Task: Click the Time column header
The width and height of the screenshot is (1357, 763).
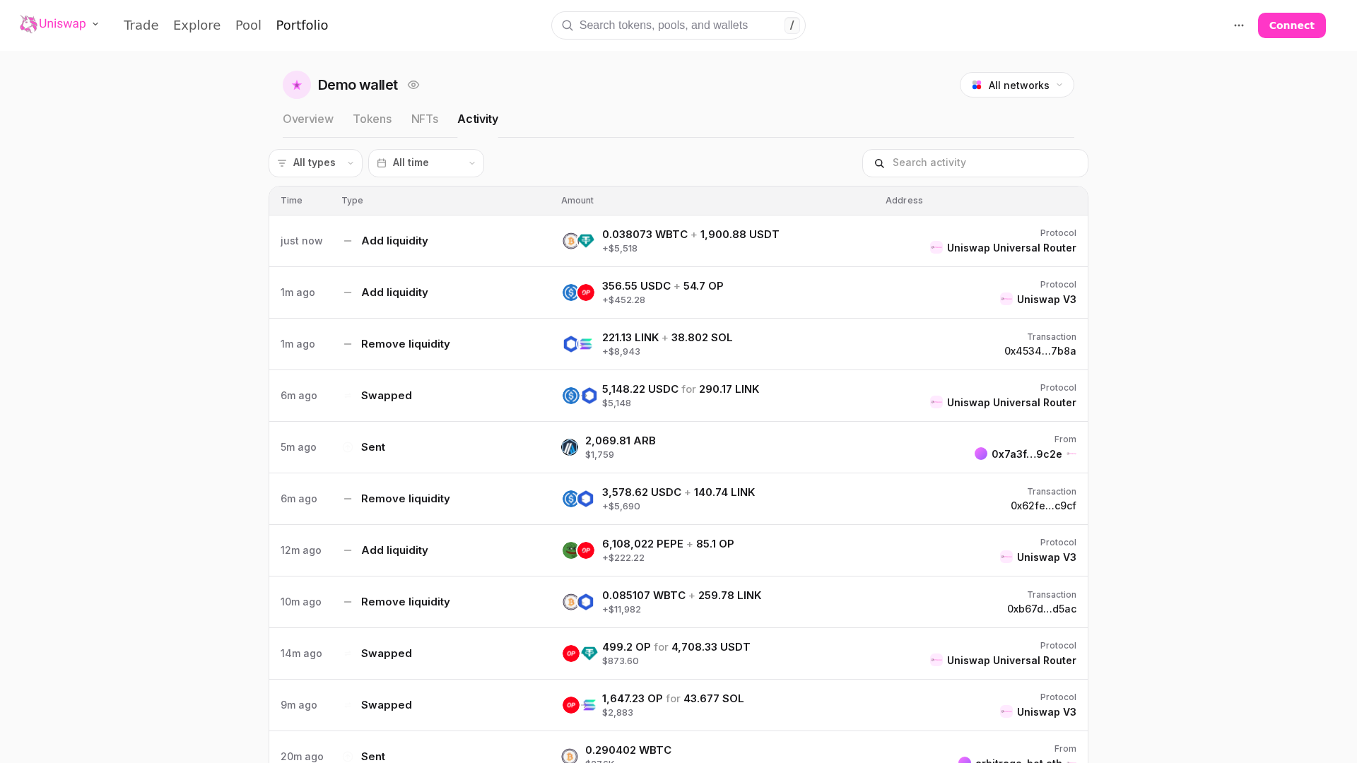Action: click(291, 201)
